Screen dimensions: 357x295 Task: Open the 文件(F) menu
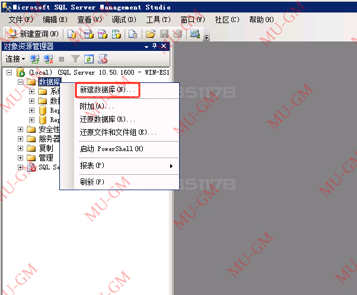coord(21,20)
